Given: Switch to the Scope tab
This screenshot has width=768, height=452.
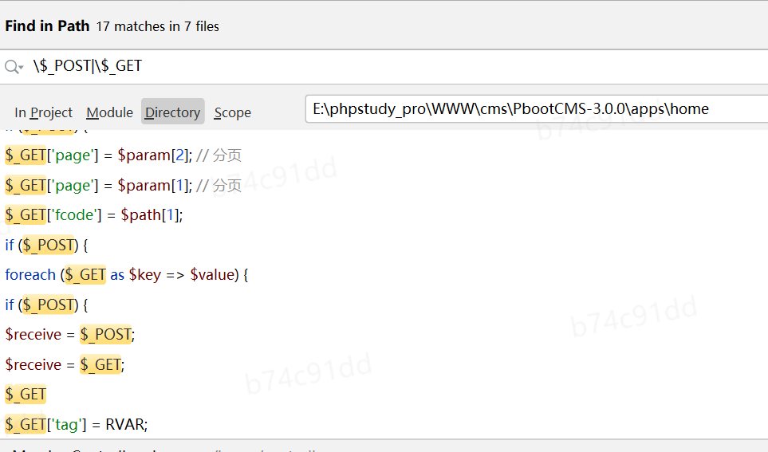Looking at the screenshot, I should click(x=232, y=112).
